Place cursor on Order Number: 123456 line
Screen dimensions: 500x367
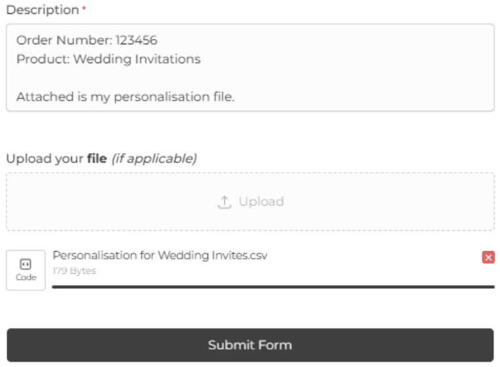pyautogui.click(x=87, y=40)
